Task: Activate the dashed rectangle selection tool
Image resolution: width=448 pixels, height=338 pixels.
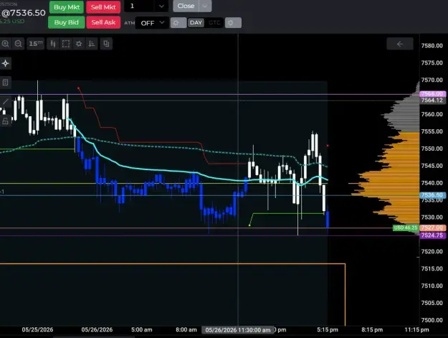Action: click(66, 44)
